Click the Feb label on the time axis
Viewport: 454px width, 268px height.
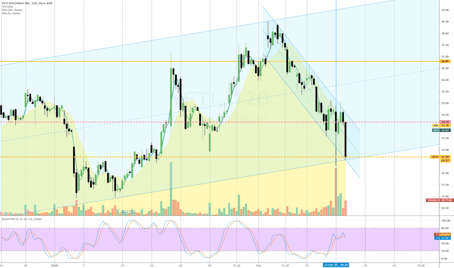[258, 265]
